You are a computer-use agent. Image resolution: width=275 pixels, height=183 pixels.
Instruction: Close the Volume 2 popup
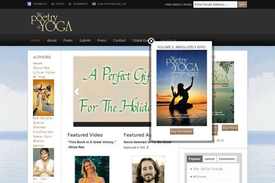click(x=151, y=41)
